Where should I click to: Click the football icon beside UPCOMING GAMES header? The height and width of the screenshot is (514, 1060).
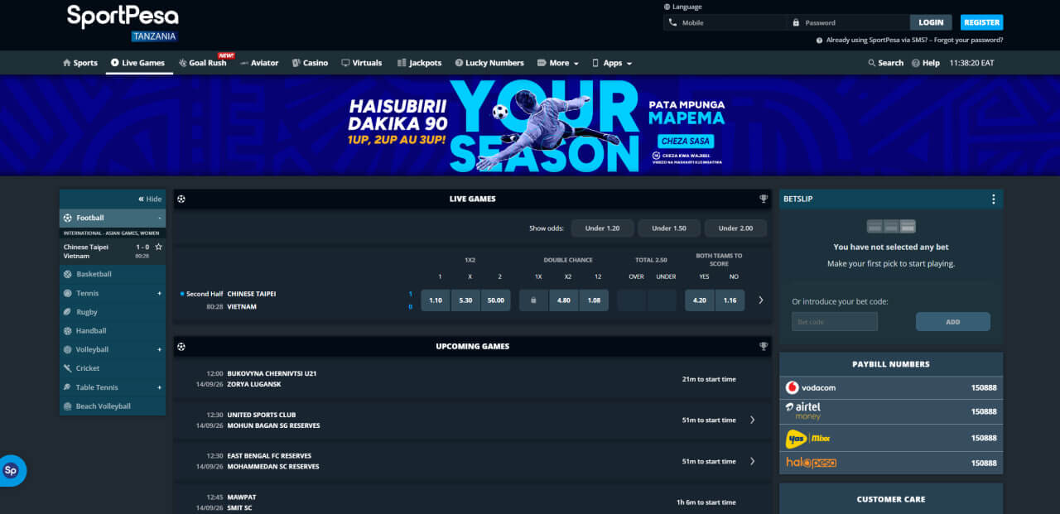[181, 346]
